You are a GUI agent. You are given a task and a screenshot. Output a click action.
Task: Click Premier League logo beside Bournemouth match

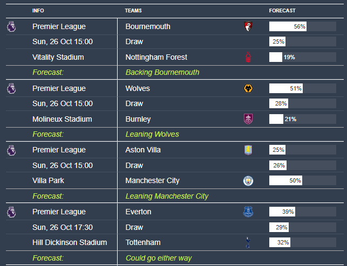pyautogui.click(x=11, y=26)
